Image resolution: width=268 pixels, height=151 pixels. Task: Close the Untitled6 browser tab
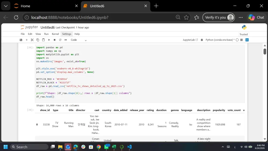[146, 6]
